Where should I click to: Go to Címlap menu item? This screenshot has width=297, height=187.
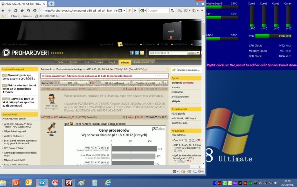coord(61,62)
